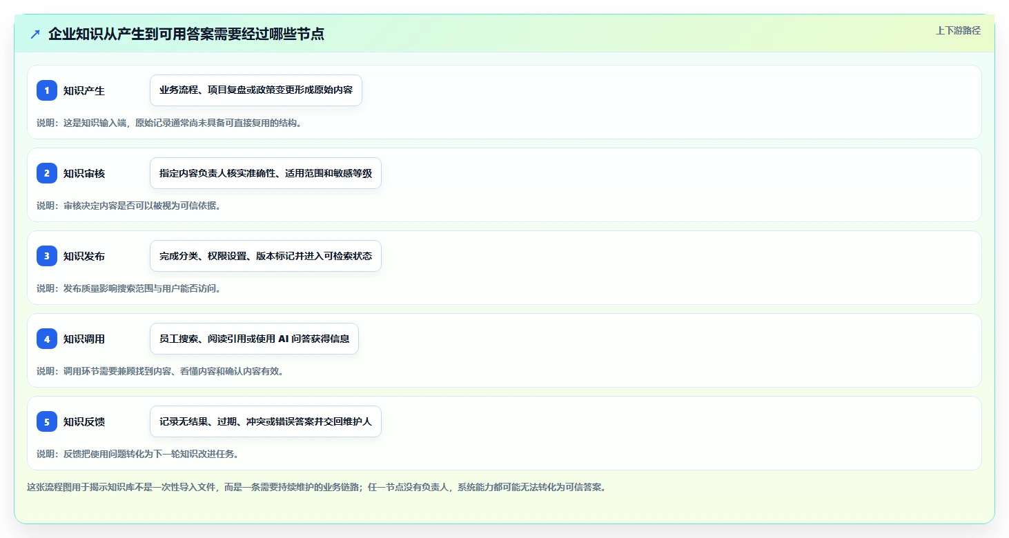
Task: Click the step 5 number badge
Action: tap(47, 421)
